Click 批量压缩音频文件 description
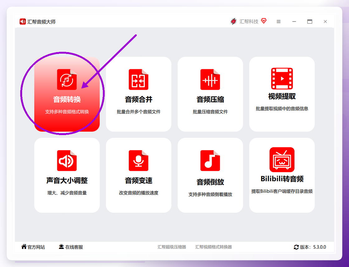349x267 pixels. click(x=210, y=112)
